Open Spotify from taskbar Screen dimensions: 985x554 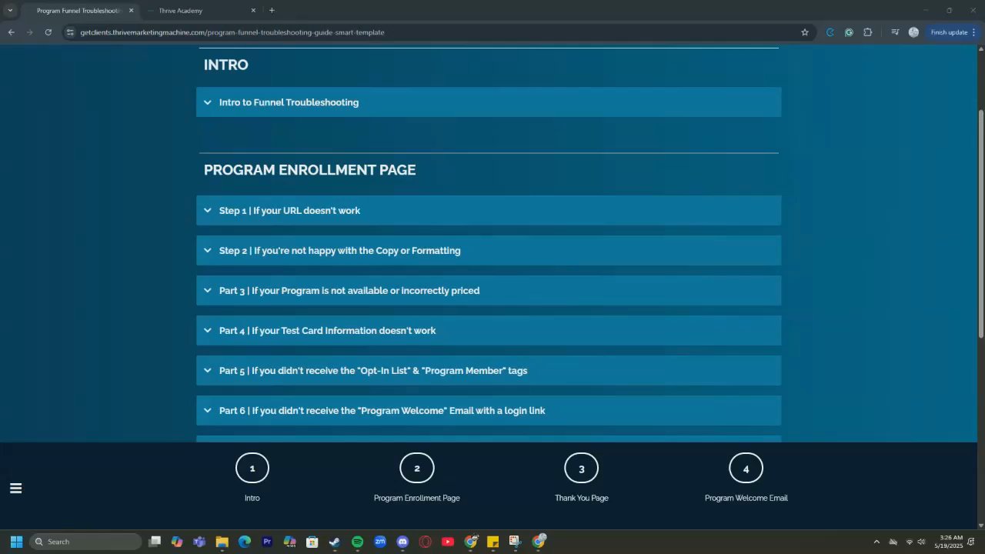[x=357, y=542]
